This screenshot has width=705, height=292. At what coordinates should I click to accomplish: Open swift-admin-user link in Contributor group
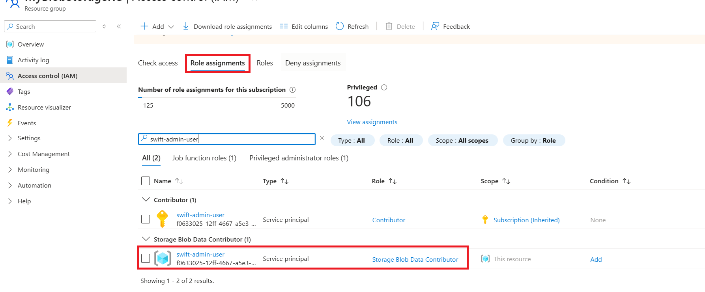pos(200,215)
